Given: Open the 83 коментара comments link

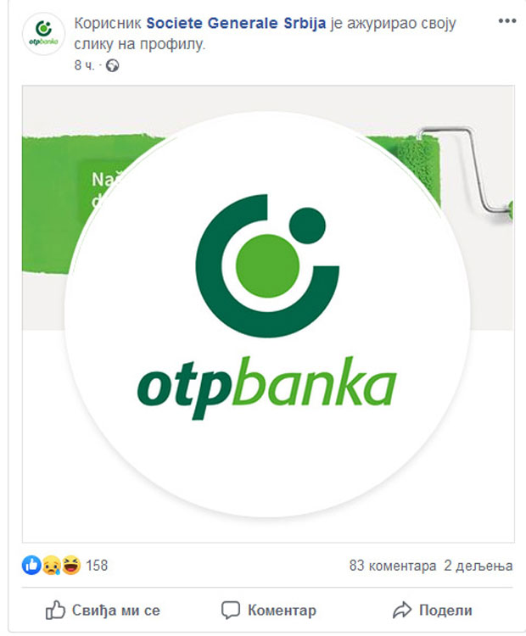Looking at the screenshot, I should click(393, 566).
